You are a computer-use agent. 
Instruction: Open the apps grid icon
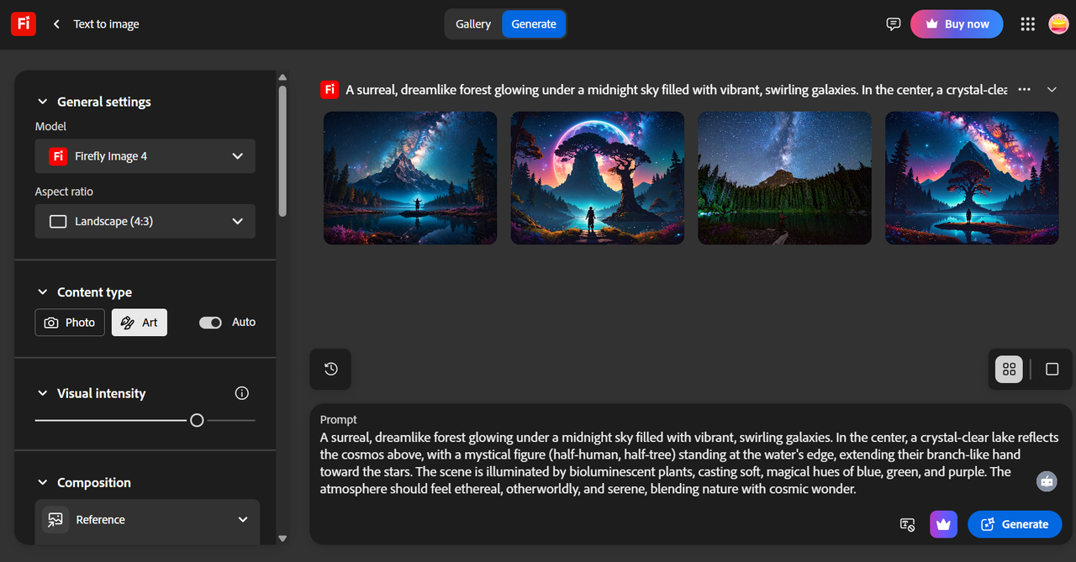coord(1027,24)
